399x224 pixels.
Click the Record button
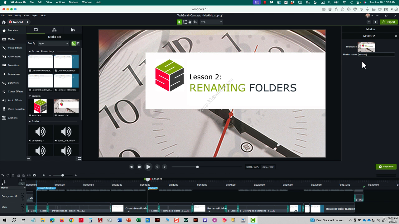pyautogui.click(x=16, y=22)
